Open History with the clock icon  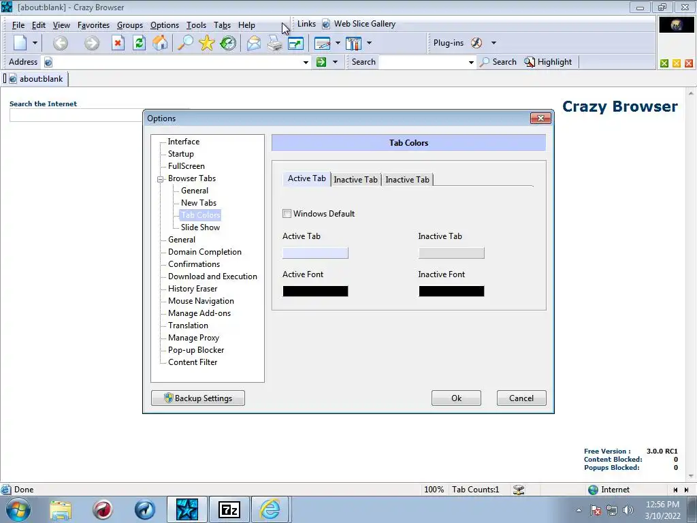click(x=228, y=43)
